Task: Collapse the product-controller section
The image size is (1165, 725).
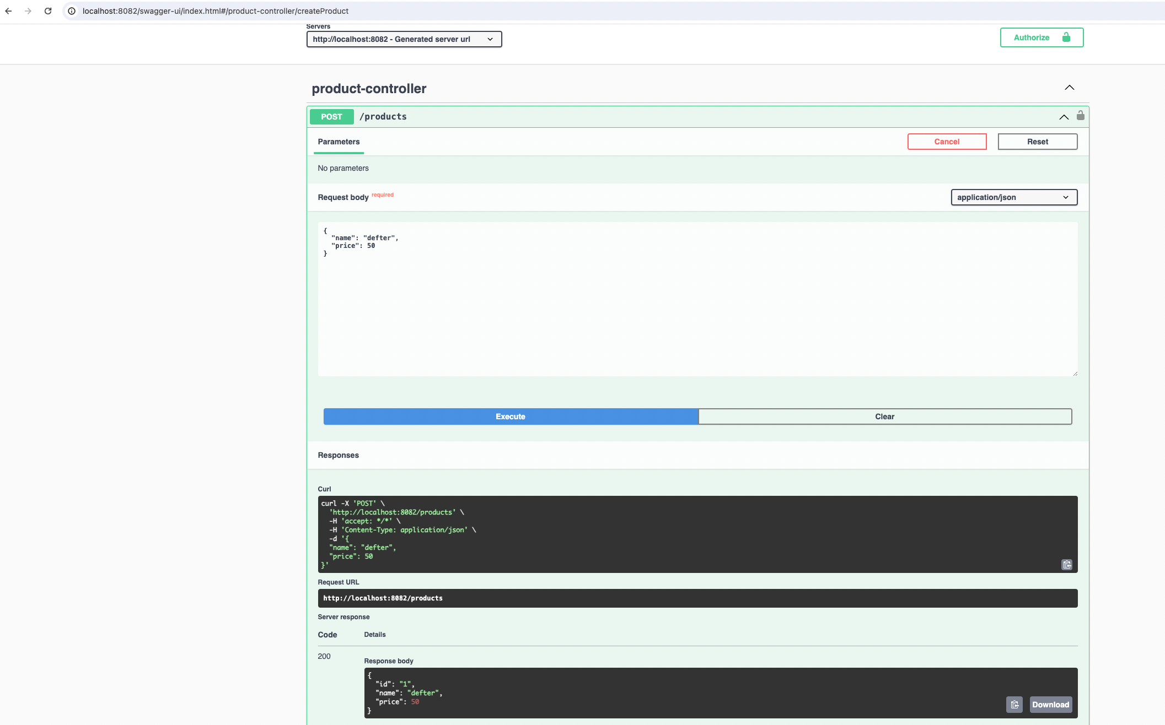Action: coord(1069,88)
